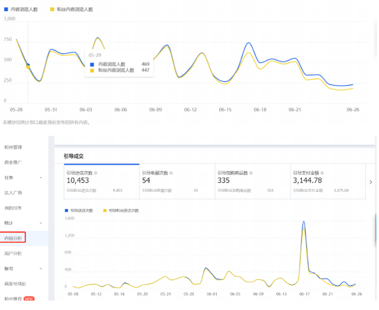379x310 pixels.
Task: Select the 引导支付金额 metric card
Action: coord(326,181)
